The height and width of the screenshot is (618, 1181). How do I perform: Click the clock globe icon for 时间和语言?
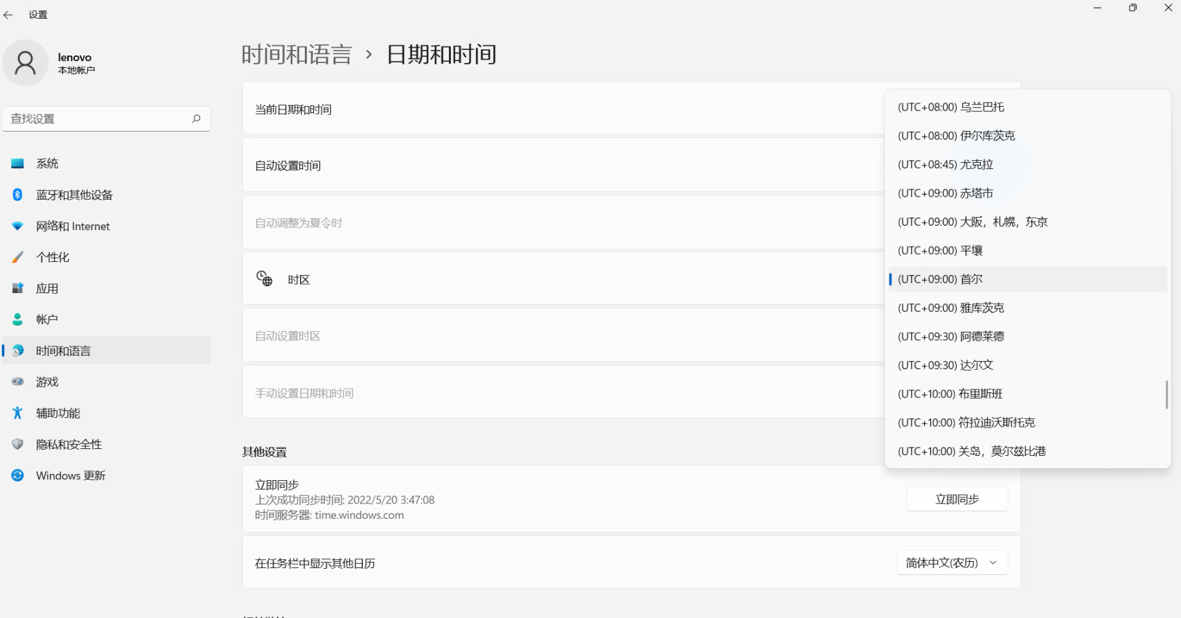(18, 351)
